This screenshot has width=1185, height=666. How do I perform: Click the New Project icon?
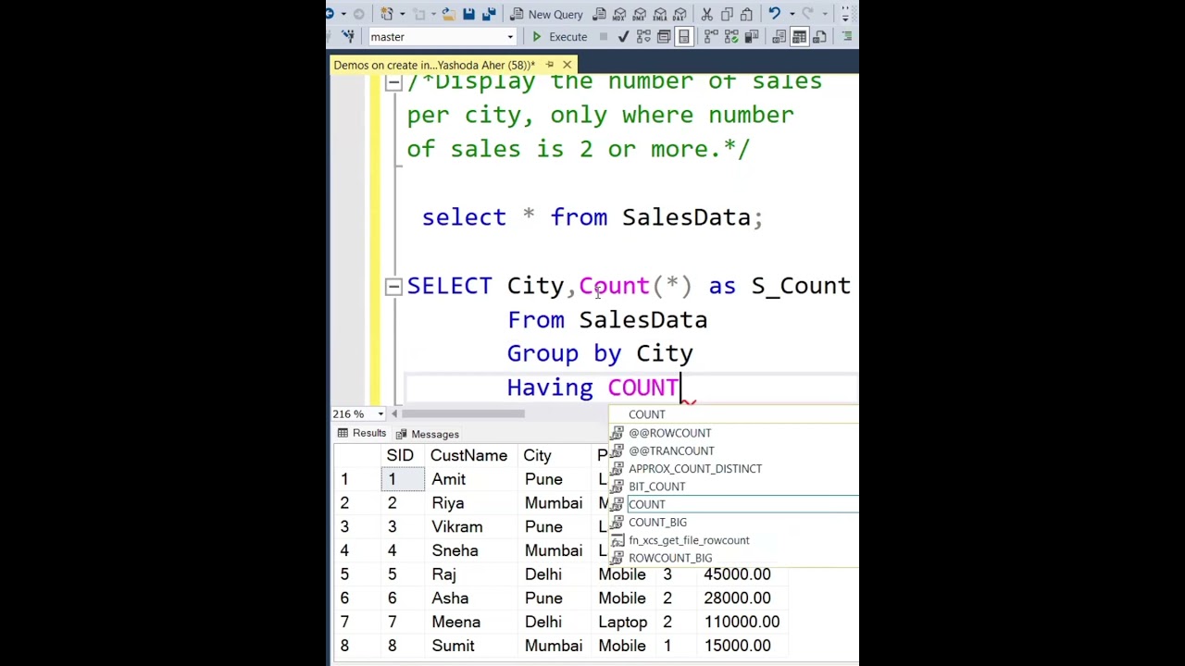[387, 14]
